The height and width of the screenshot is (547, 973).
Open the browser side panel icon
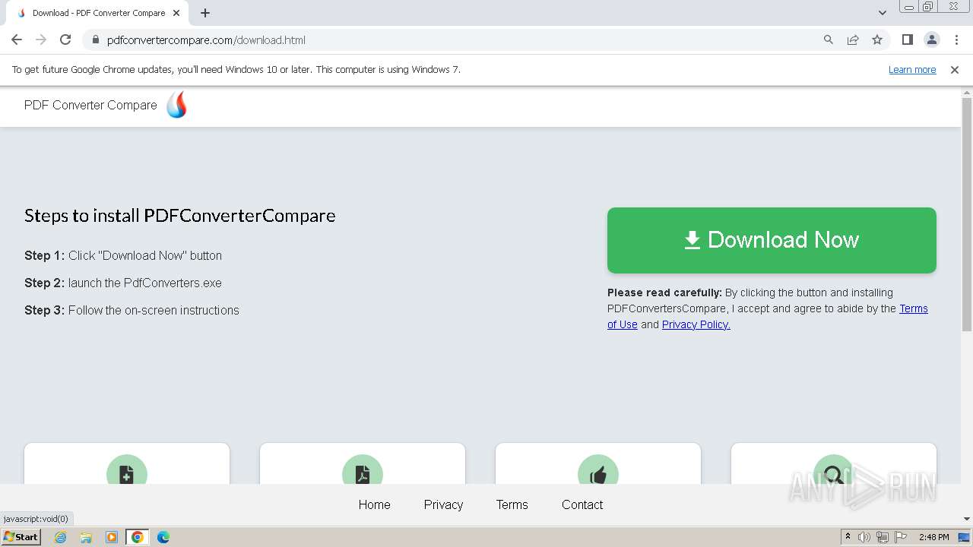[x=907, y=40]
